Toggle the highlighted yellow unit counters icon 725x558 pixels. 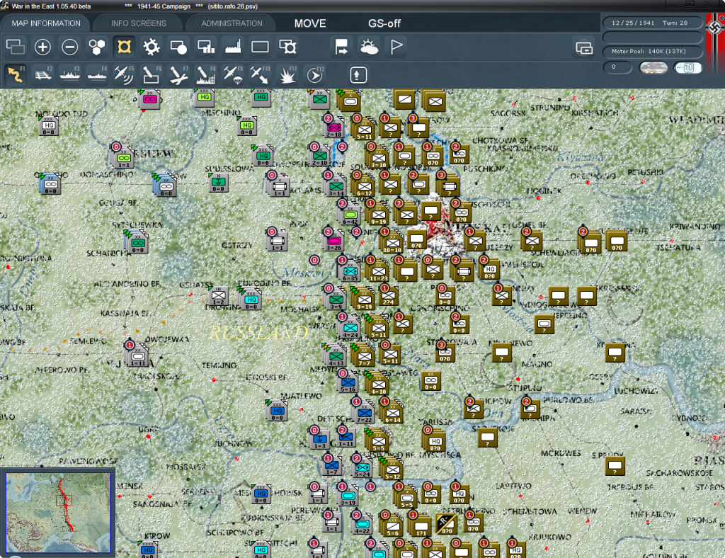pos(125,47)
